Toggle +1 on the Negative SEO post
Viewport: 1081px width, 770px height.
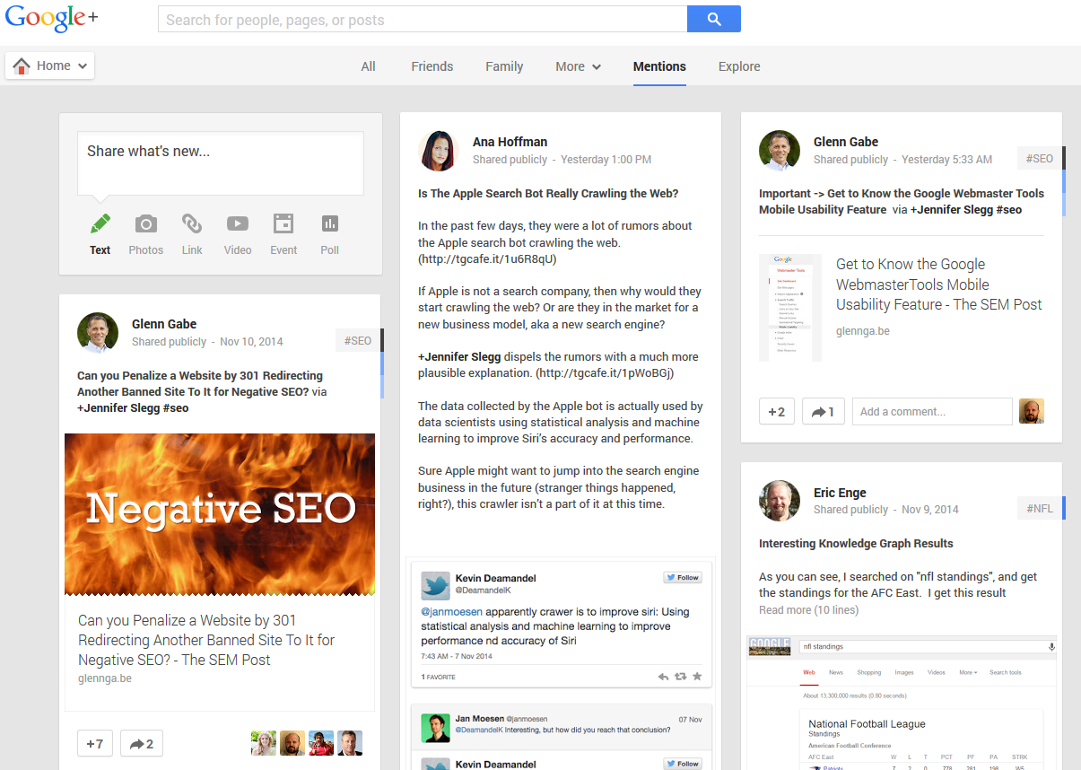click(x=95, y=743)
